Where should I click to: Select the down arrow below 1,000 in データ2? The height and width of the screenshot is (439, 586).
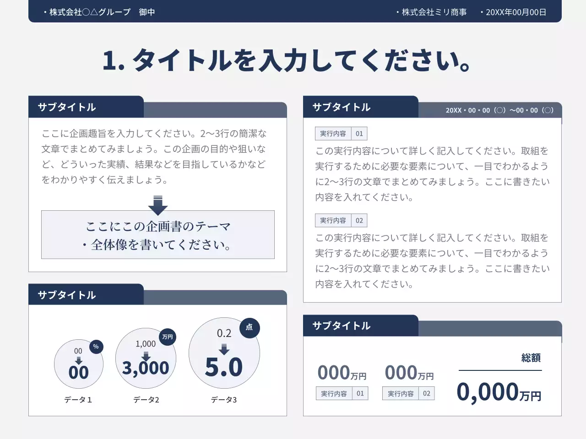tap(146, 356)
